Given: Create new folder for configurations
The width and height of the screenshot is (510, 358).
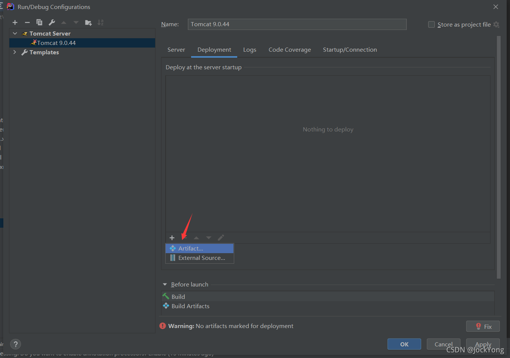Looking at the screenshot, I should (x=88, y=22).
